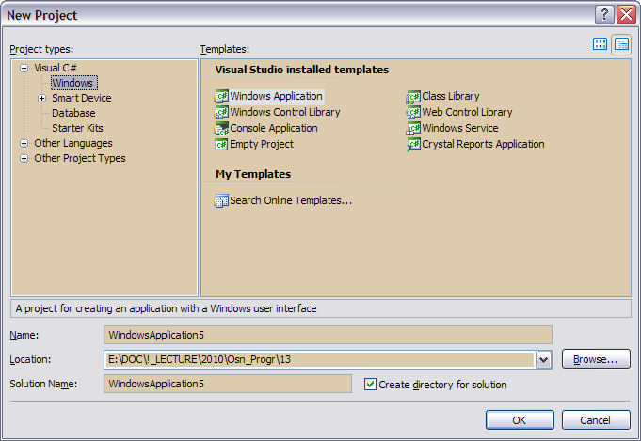Expand the Smart Device tree node
Screen dimensions: 641x441
point(41,99)
